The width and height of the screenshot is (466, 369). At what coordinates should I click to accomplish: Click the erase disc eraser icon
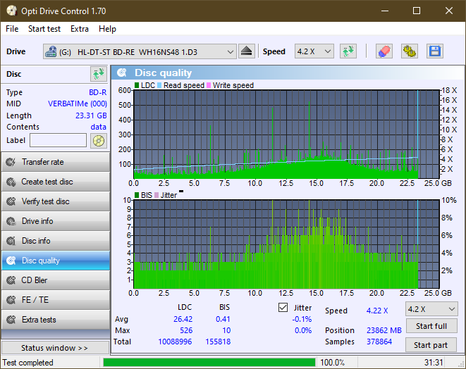[x=384, y=51]
